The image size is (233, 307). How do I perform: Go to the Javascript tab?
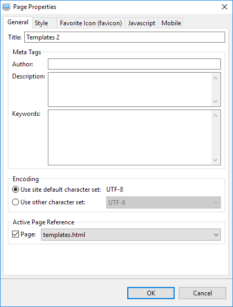[141, 23]
